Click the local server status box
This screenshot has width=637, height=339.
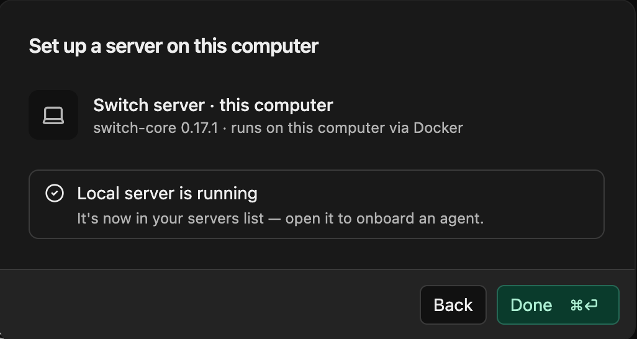click(x=317, y=204)
